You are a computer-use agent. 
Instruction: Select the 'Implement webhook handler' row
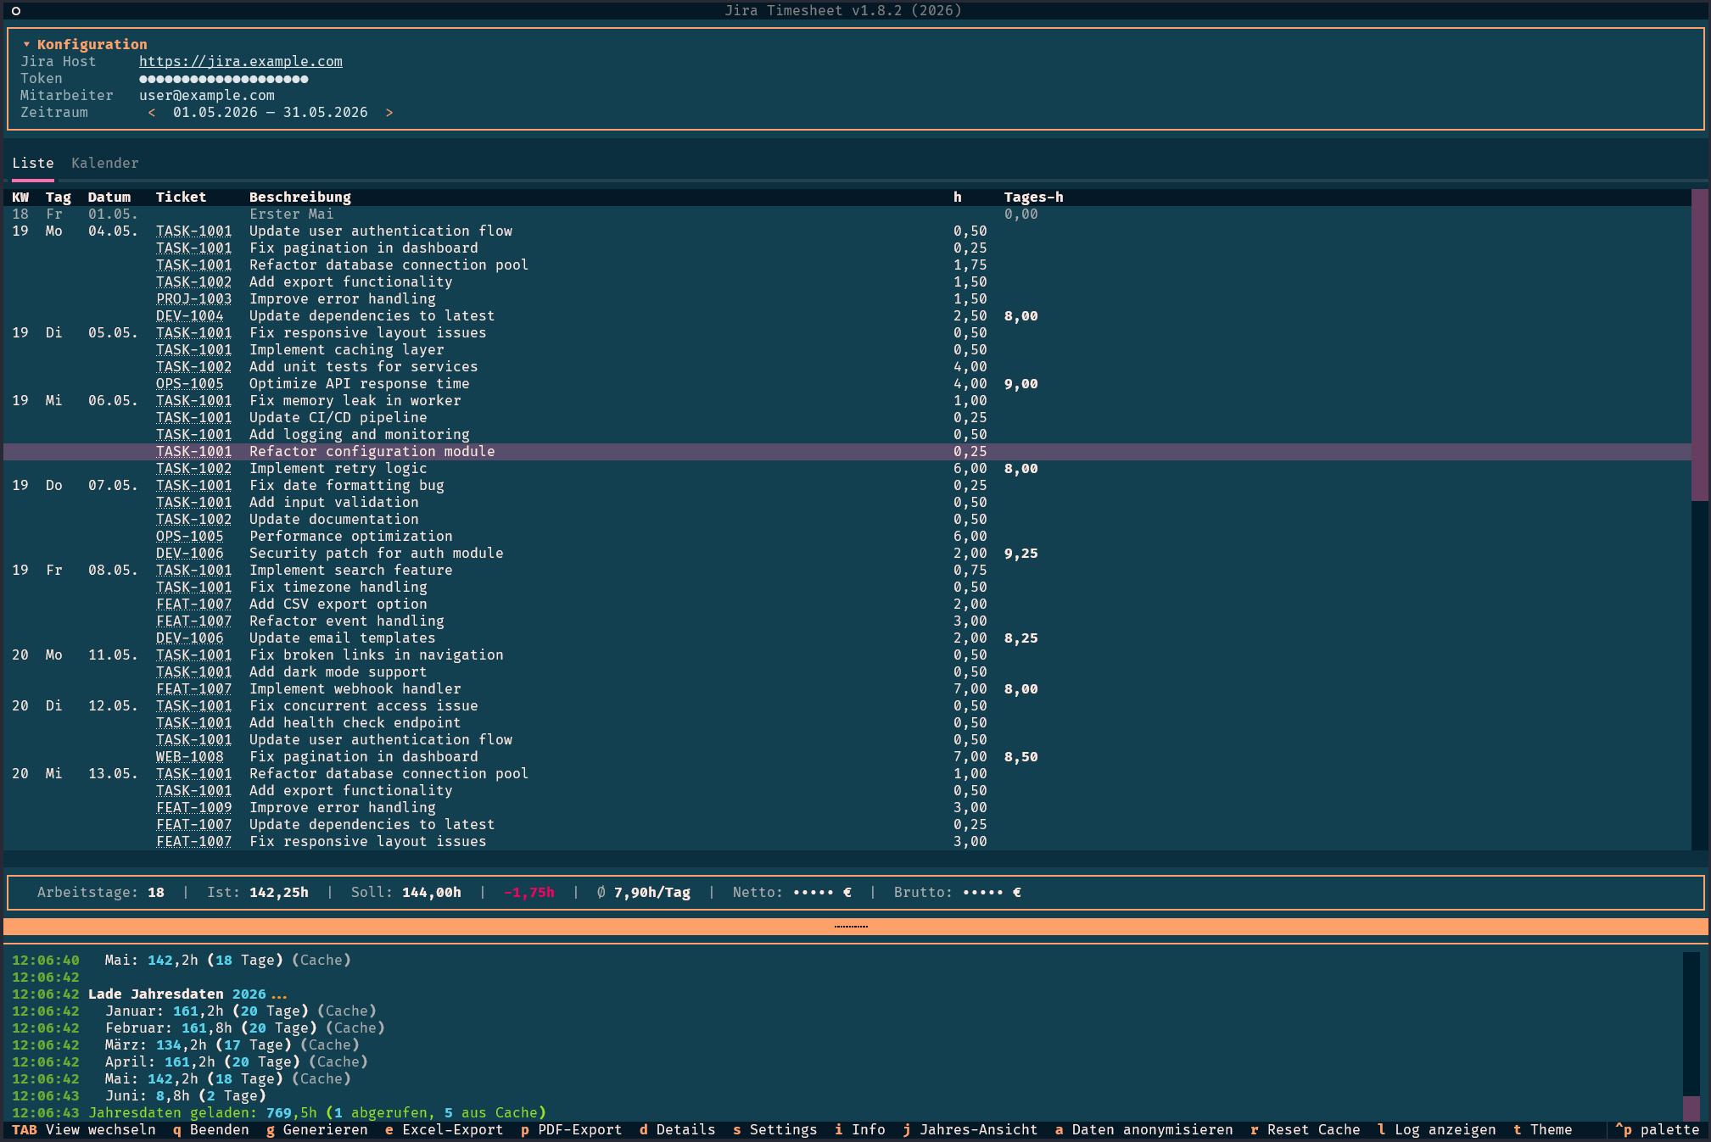[x=847, y=688]
